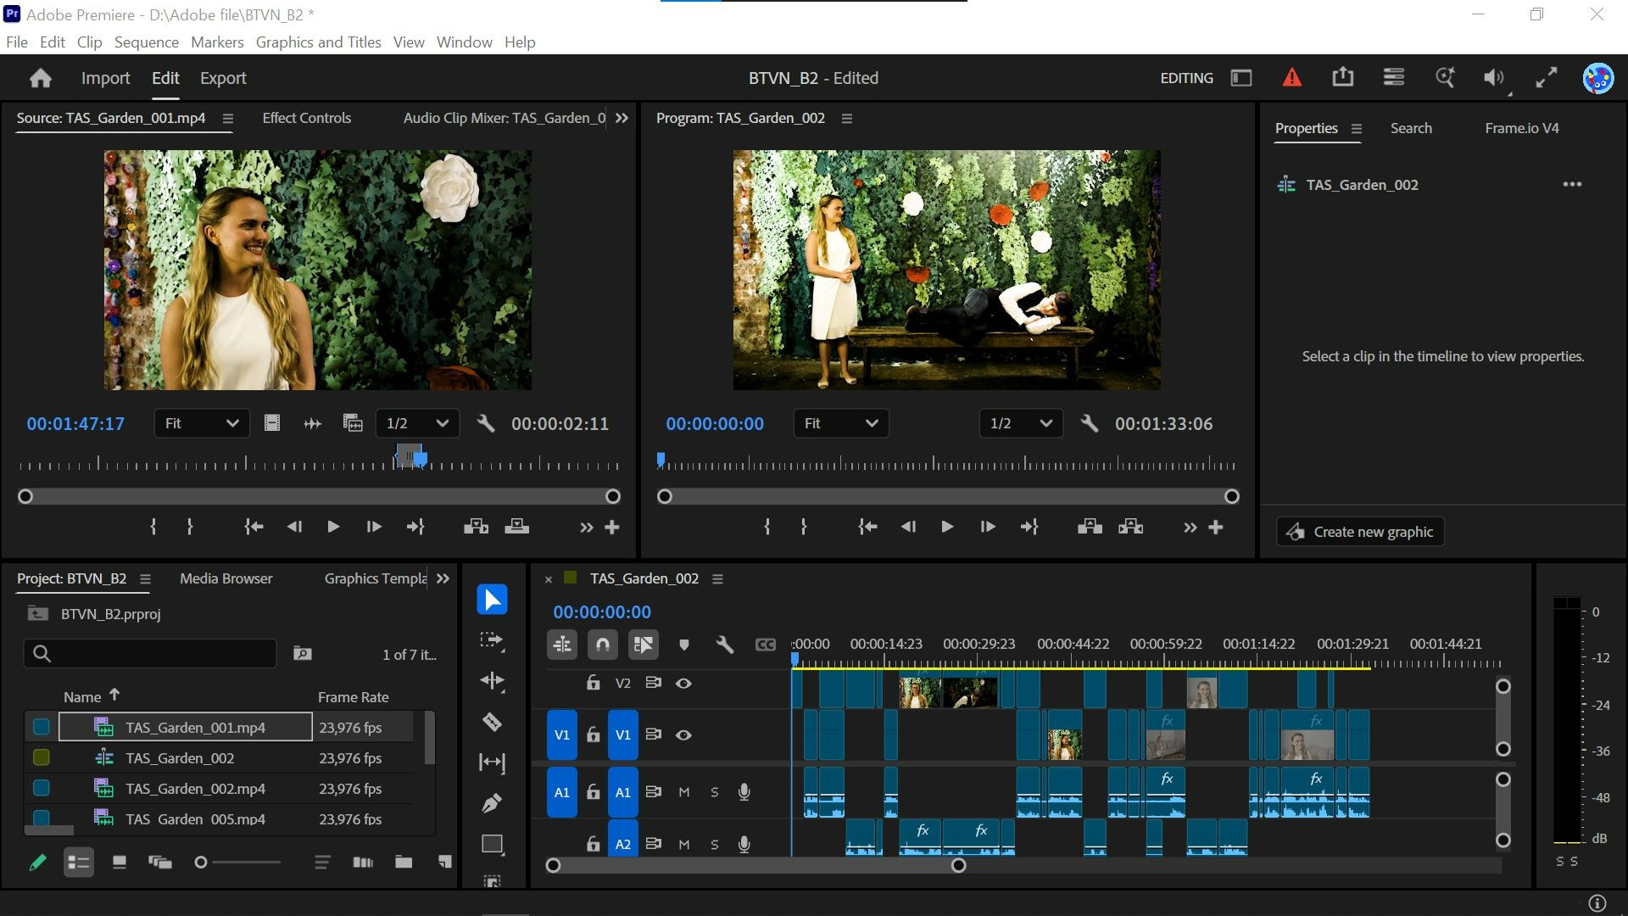
Task: Open Graphics and Titles menu
Action: 318,42
